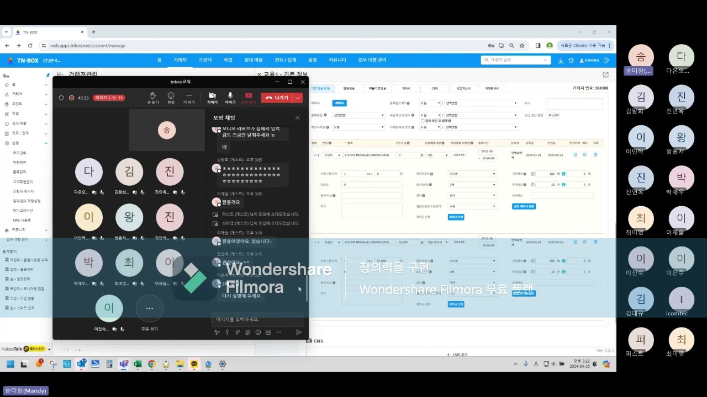Screen dimensions: 707x397
Task: Click the recording indicator icon
Action: click(x=71, y=98)
